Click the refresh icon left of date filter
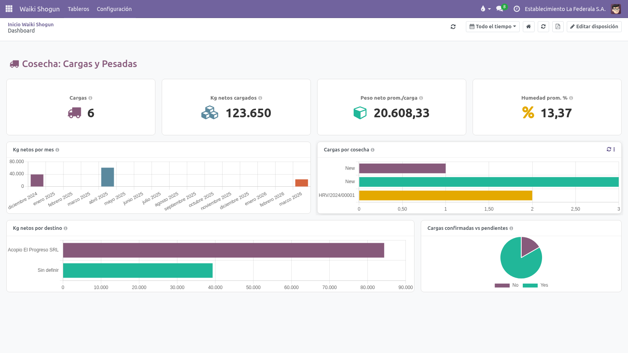This screenshot has height=353, width=628. (453, 27)
